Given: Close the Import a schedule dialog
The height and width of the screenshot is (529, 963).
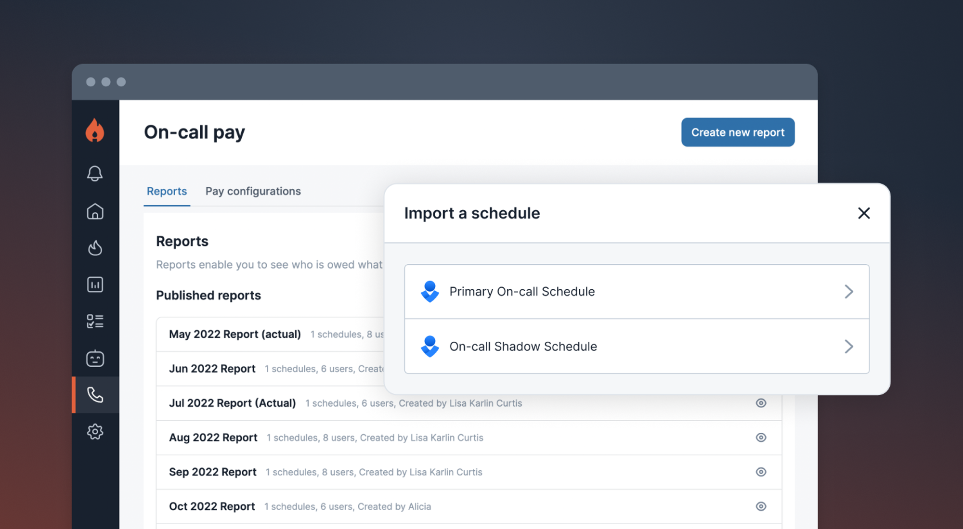Looking at the screenshot, I should coord(864,213).
